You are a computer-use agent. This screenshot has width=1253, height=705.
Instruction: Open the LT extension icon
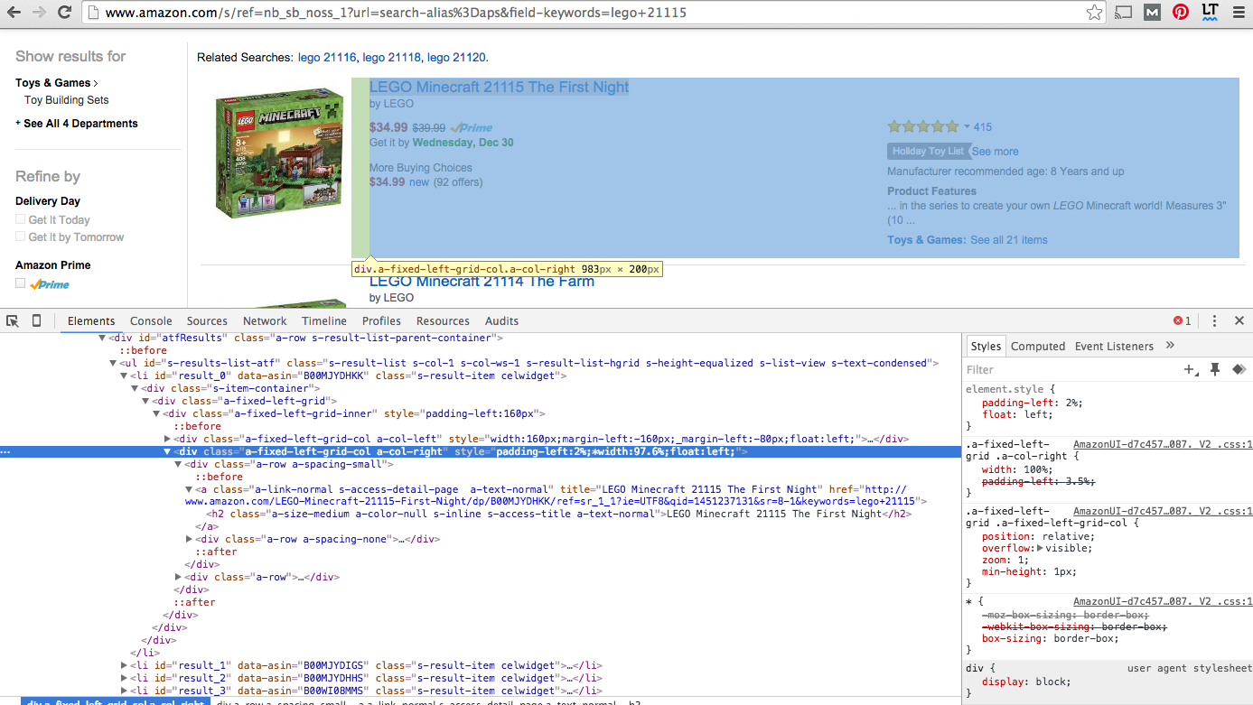1210,12
